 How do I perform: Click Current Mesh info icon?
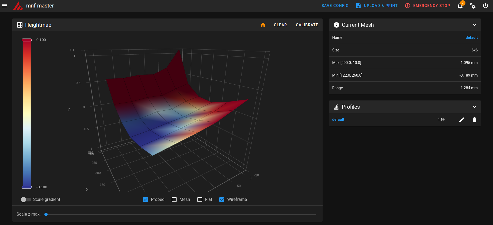[337, 25]
